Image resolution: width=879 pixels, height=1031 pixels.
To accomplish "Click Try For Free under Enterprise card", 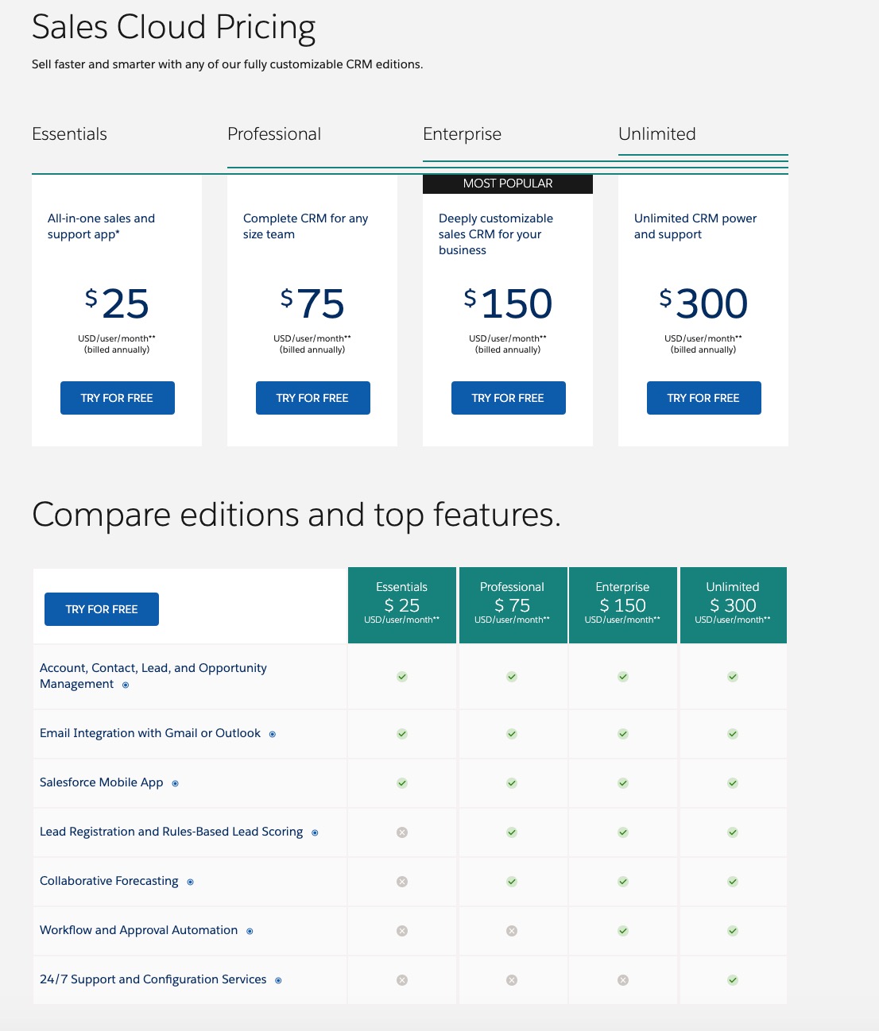I will 509,398.
